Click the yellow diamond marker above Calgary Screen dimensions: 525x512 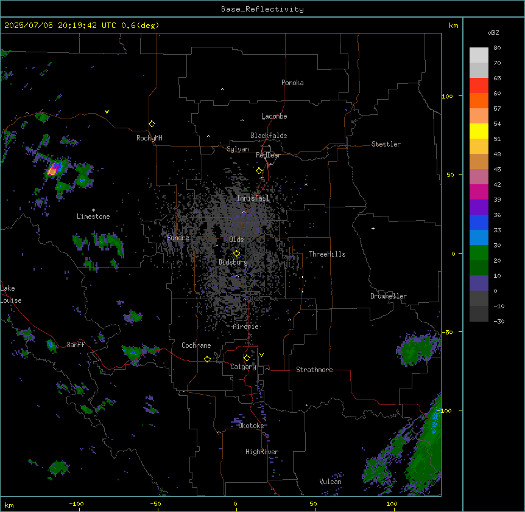pos(247,358)
